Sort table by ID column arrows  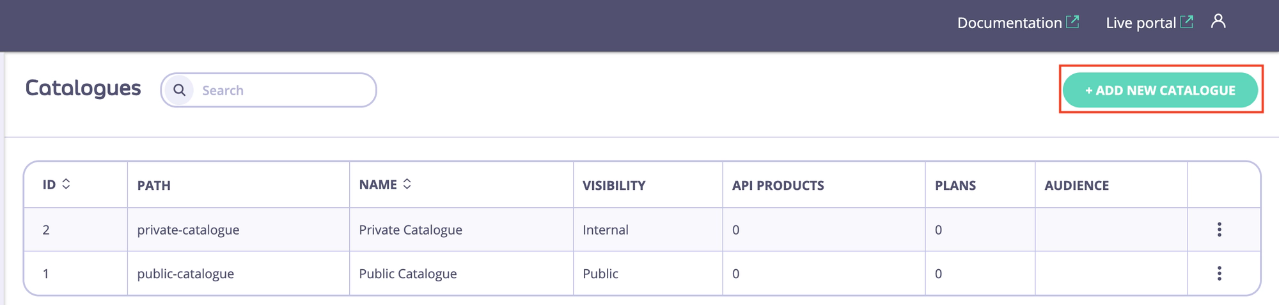[x=66, y=184]
